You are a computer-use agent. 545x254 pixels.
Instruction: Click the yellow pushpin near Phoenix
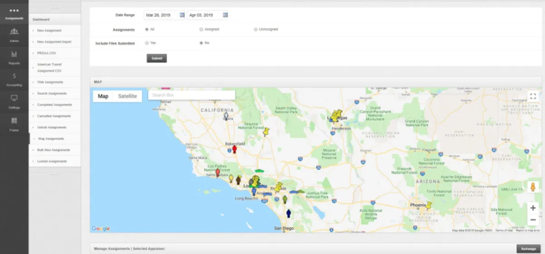(x=427, y=205)
